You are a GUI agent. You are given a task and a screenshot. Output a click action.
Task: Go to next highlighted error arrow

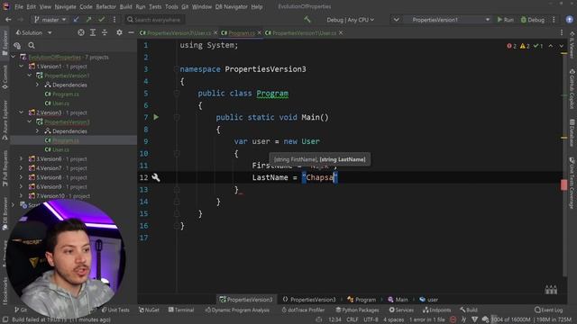pyautogui.click(x=561, y=46)
